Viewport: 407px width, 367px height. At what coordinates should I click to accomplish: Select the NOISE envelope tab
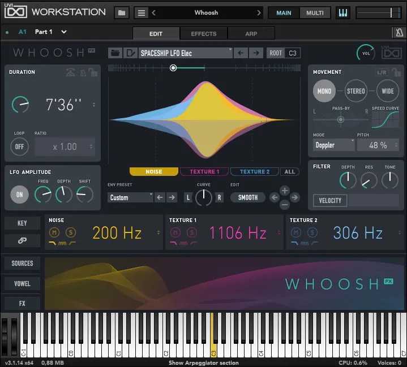tap(154, 172)
